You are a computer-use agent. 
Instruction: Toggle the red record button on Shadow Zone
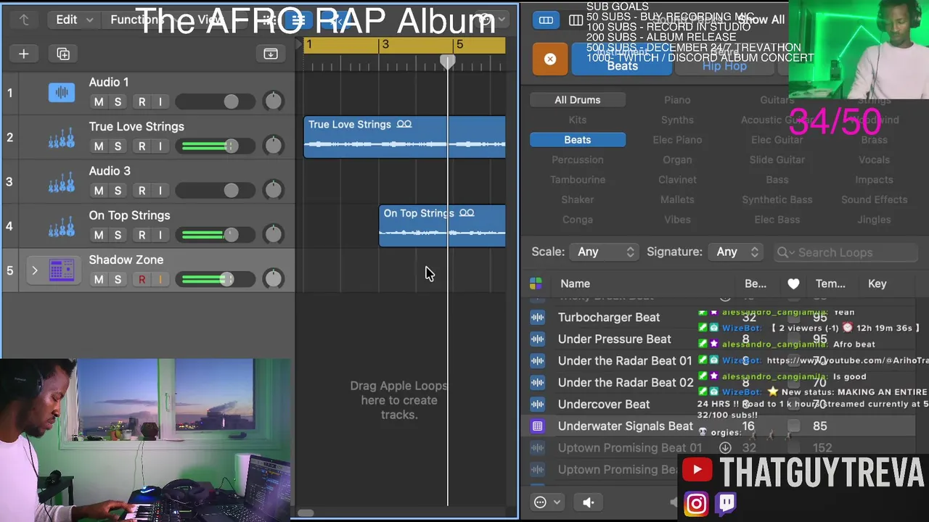(142, 279)
